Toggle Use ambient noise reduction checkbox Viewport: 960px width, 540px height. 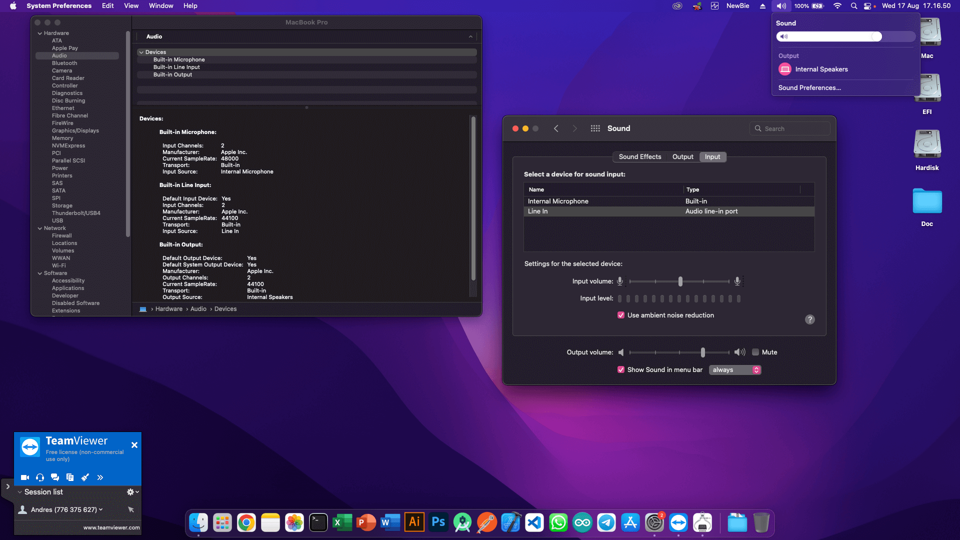(621, 315)
